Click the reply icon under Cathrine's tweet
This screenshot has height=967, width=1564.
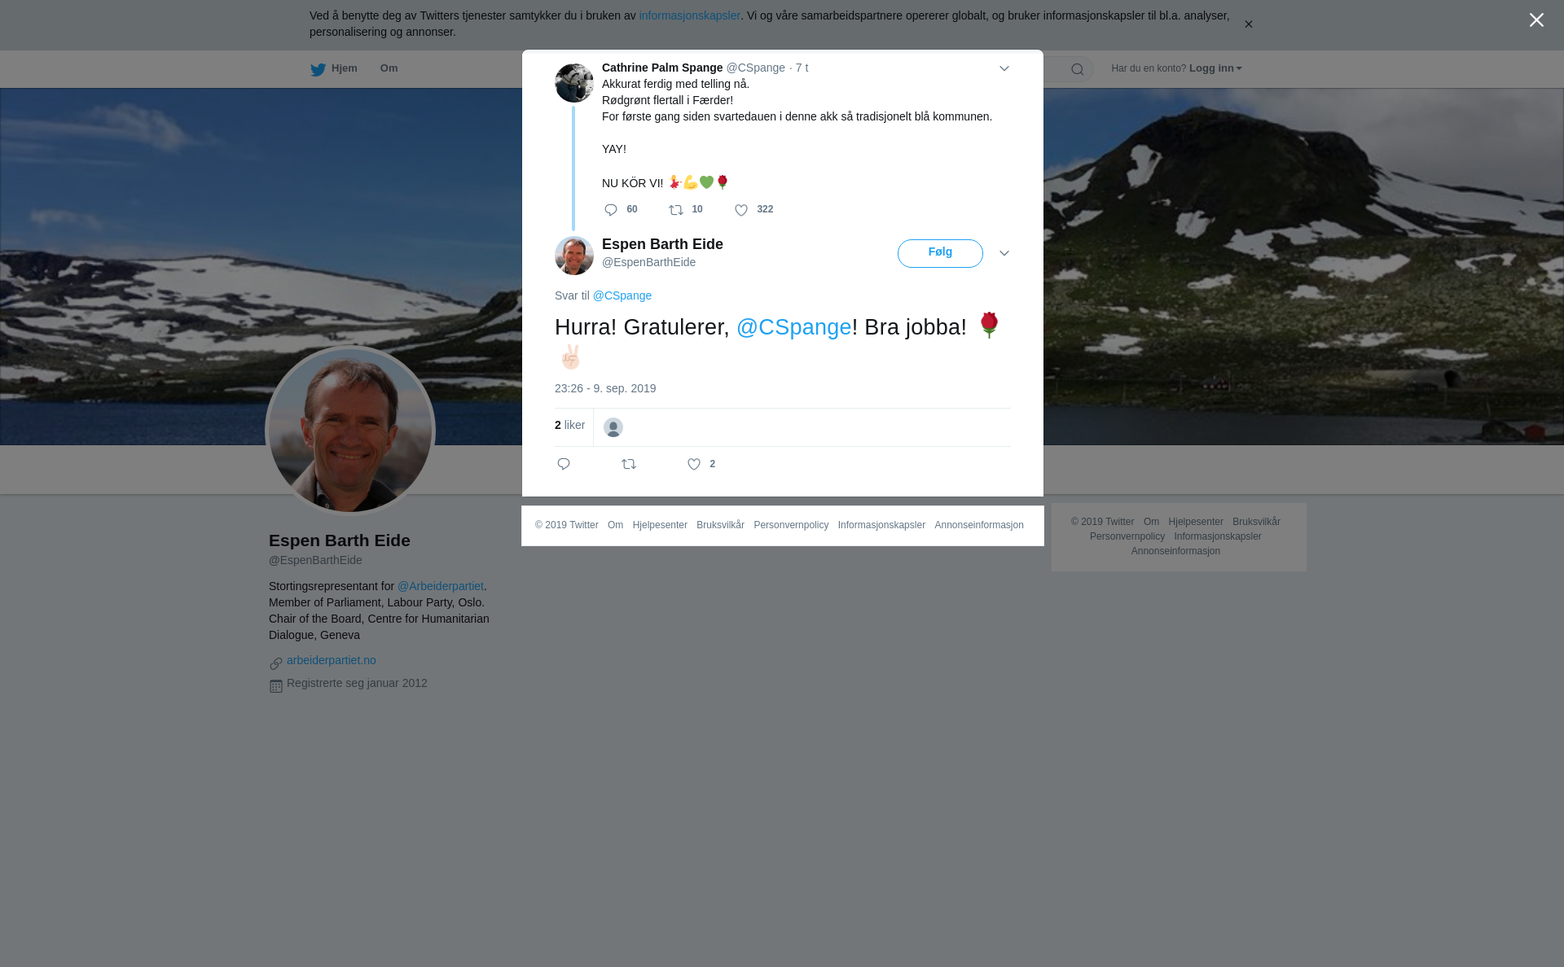[x=611, y=210]
